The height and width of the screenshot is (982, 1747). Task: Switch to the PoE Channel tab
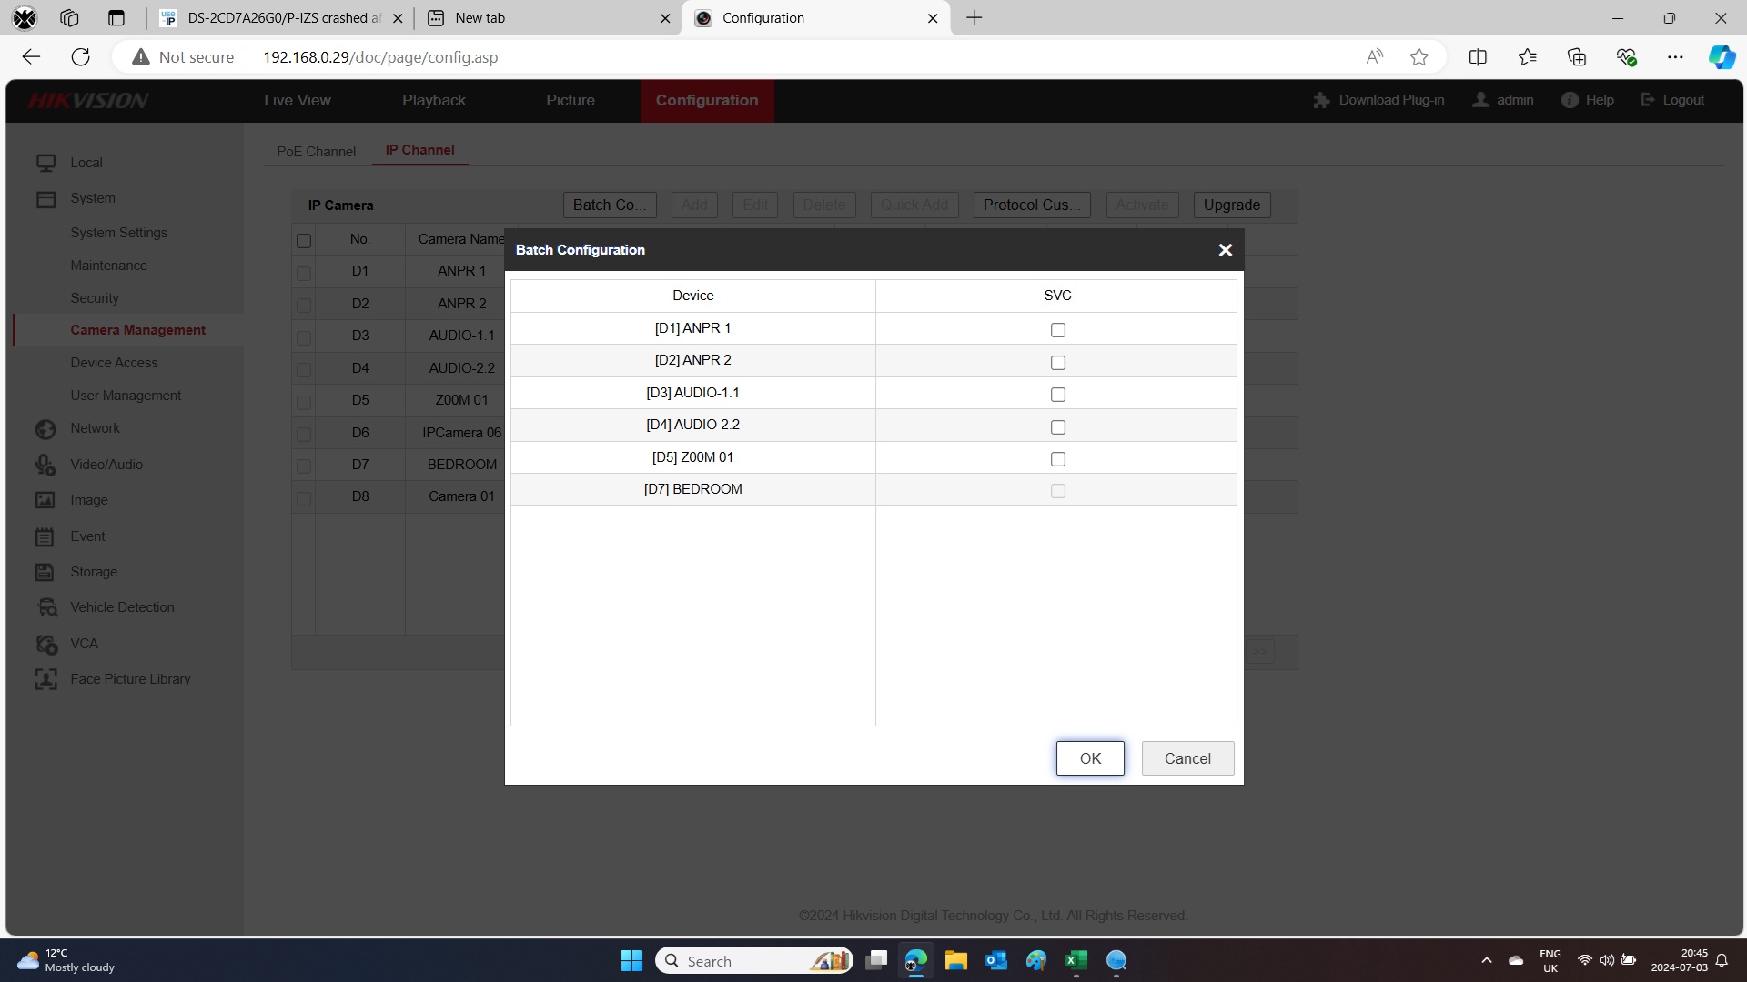point(316,152)
